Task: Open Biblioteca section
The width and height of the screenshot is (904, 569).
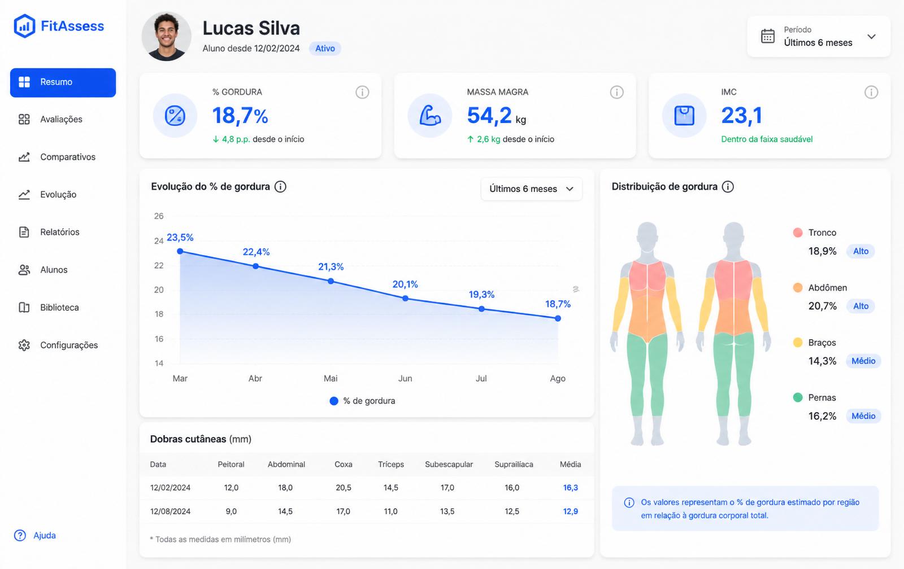Action: coord(63,307)
